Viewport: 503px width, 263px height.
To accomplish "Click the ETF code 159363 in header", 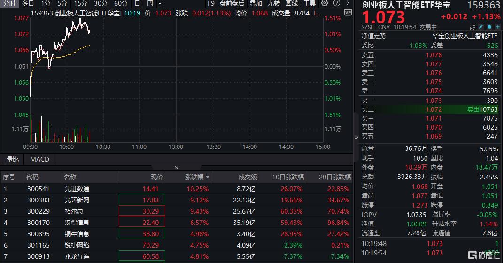I will [x=483, y=5].
